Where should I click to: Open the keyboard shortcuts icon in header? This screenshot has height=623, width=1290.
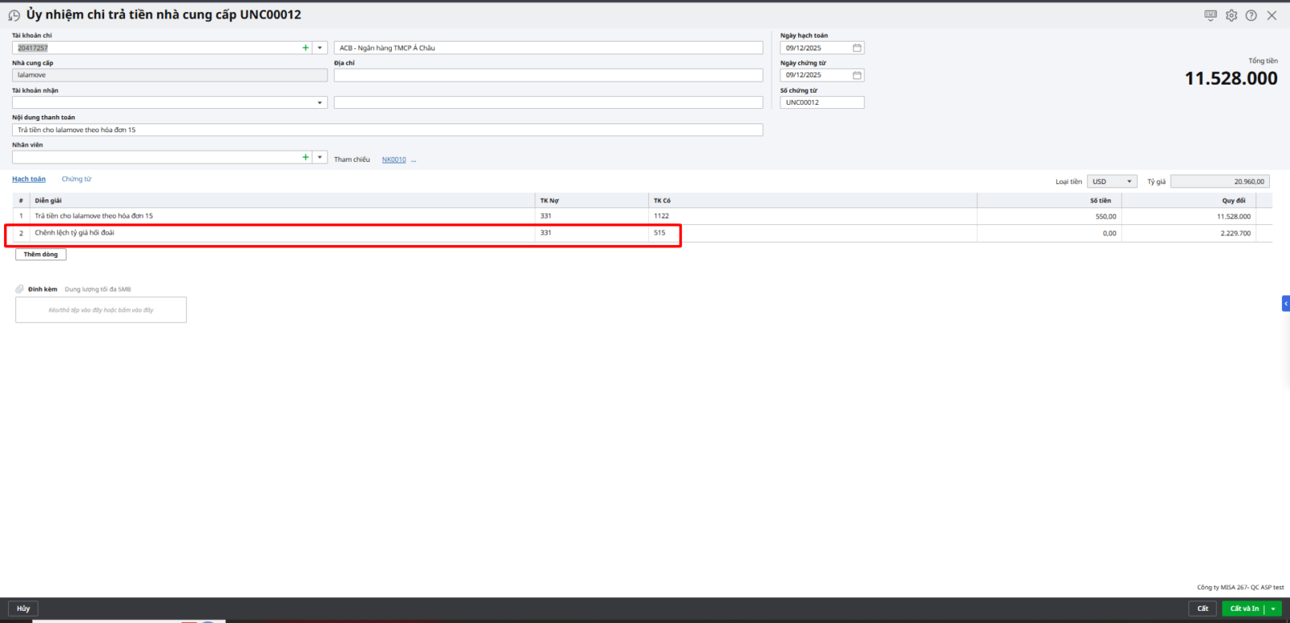pyautogui.click(x=1210, y=15)
